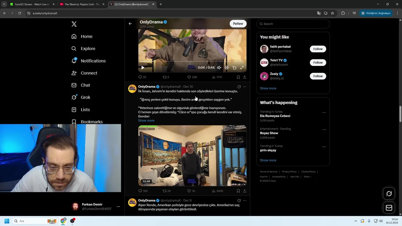Open Windows Start menu
This screenshot has width=402, height=226.
(x=7, y=221)
